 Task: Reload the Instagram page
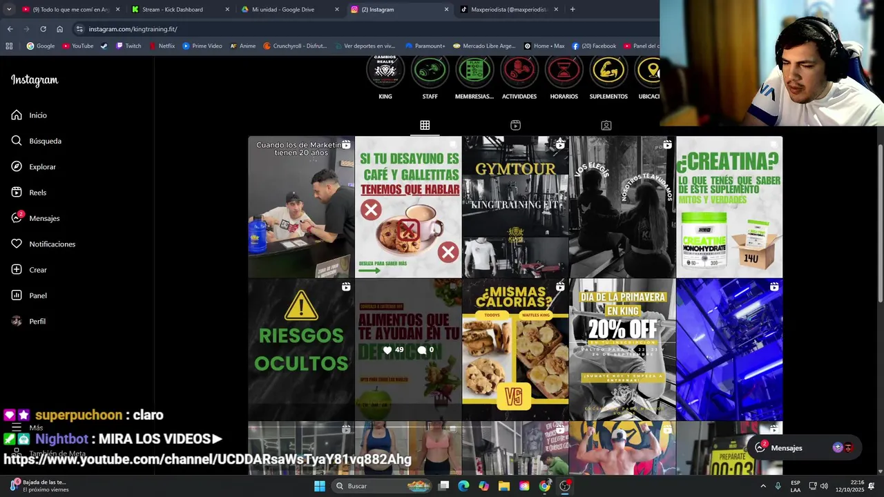point(43,29)
